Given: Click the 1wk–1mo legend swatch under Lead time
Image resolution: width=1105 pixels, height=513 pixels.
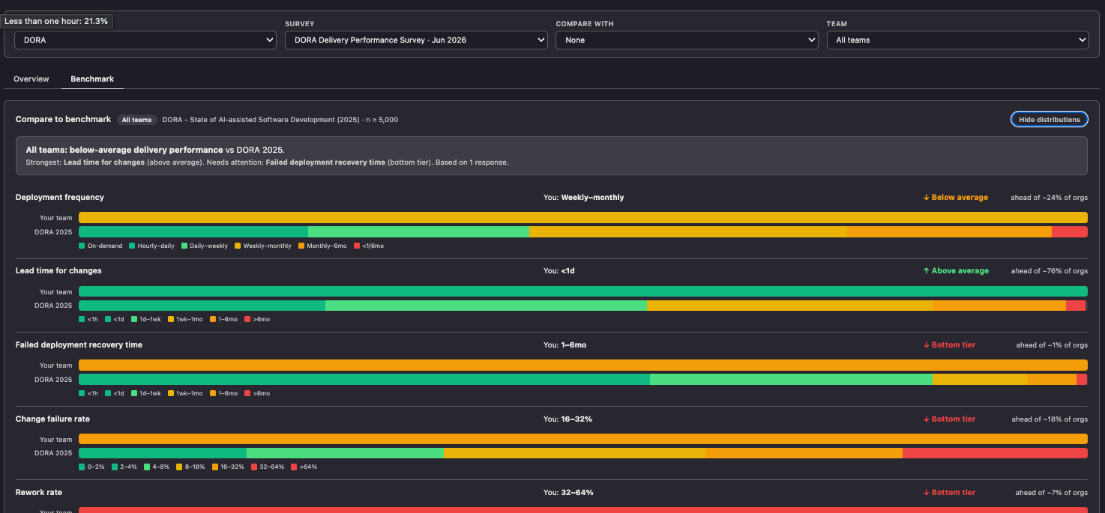Looking at the screenshot, I should coord(171,319).
